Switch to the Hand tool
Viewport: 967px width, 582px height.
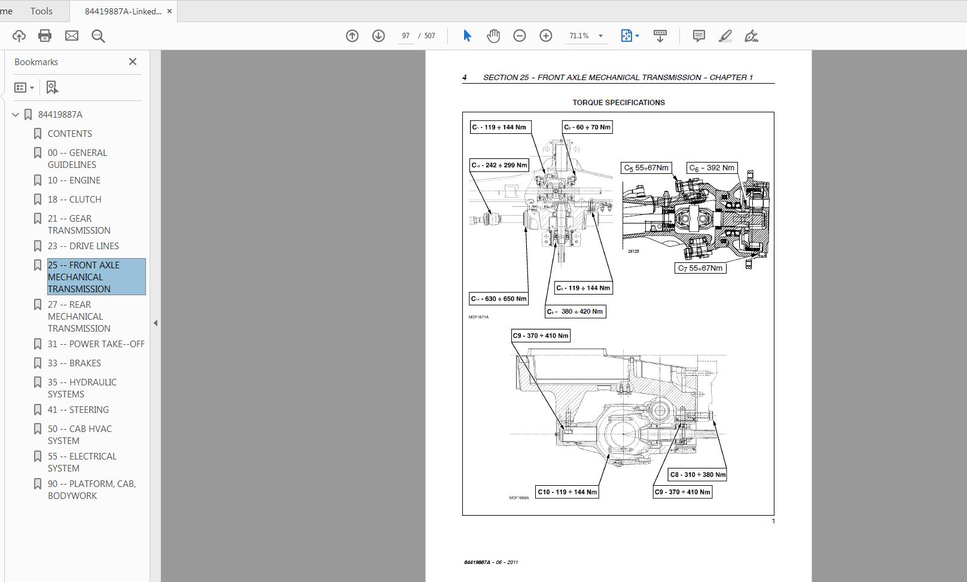click(493, 36)
